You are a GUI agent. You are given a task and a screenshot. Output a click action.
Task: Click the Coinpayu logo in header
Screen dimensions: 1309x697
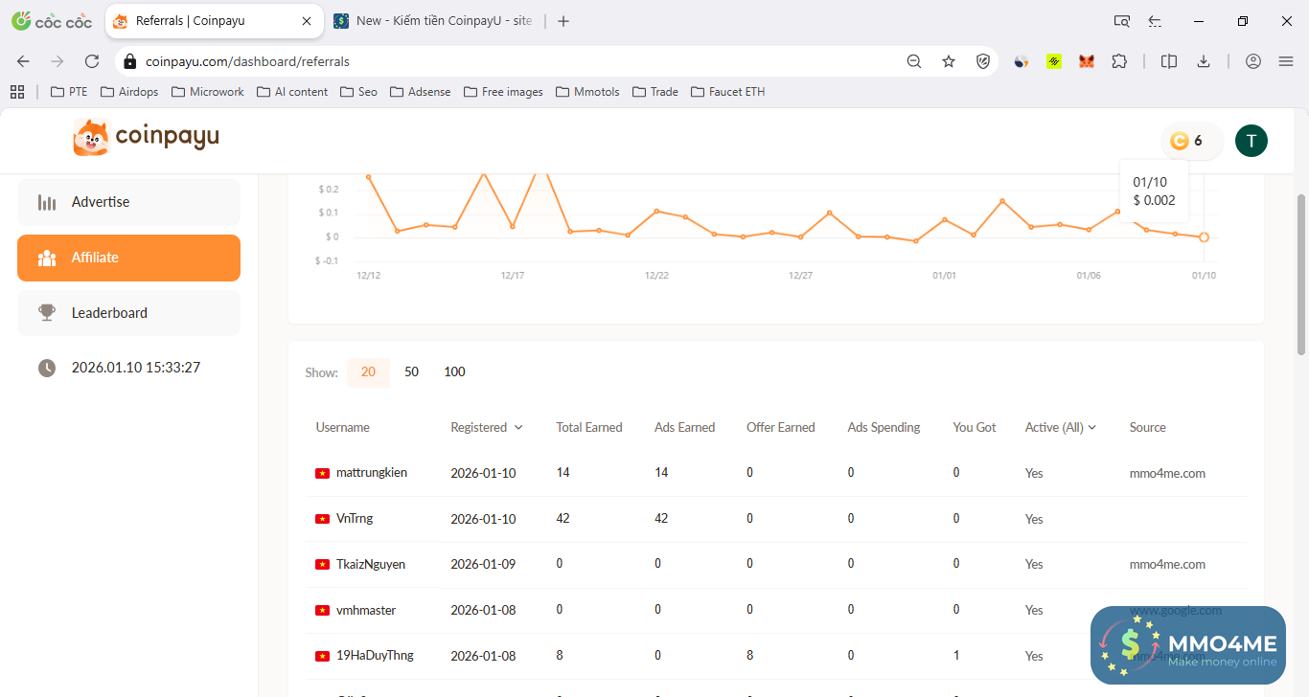[x=146, y=137]
